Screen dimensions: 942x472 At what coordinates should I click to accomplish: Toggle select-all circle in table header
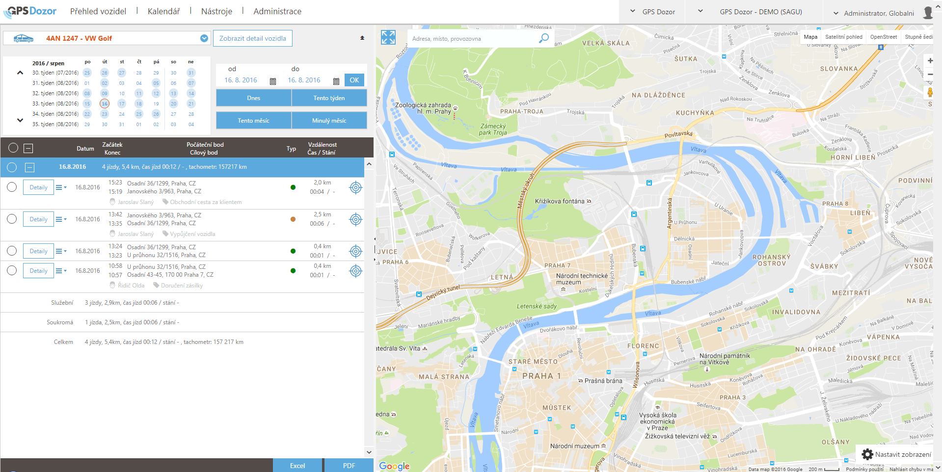(13, 148)
